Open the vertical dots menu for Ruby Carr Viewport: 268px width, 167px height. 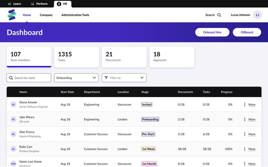point(244,149)
